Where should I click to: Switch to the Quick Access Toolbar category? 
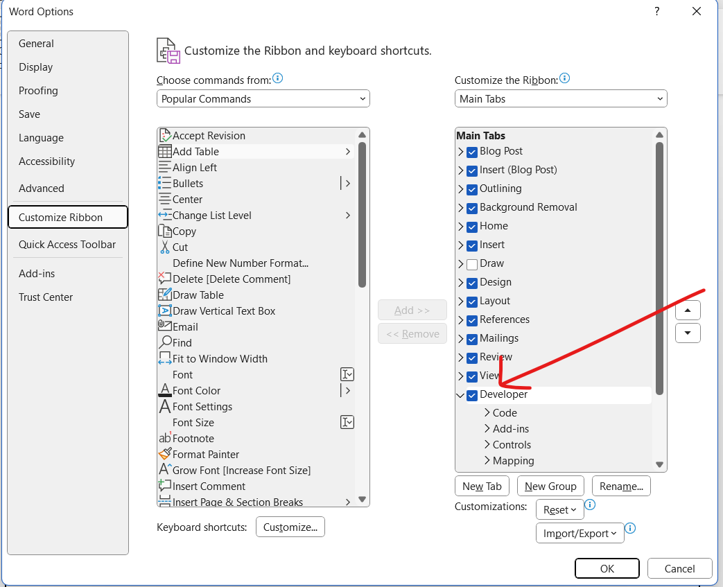tap(67, 245)
